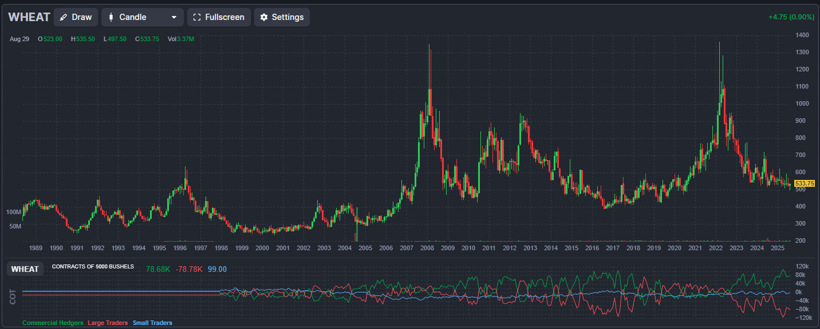Click the +4.75 (0.90%) price change indicator
This screenshot has height=329, width=820.
791,17
